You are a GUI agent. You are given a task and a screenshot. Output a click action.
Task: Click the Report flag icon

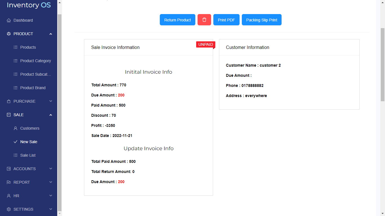pos(9,182)
